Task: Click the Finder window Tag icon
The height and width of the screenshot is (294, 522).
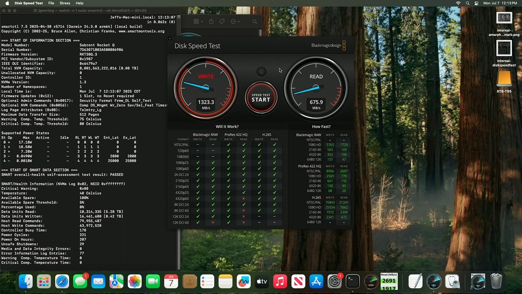Action: (222, 22)
